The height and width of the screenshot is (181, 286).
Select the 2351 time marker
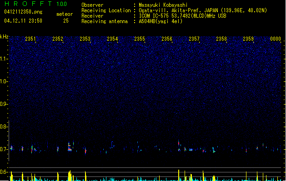pos(30,38)
